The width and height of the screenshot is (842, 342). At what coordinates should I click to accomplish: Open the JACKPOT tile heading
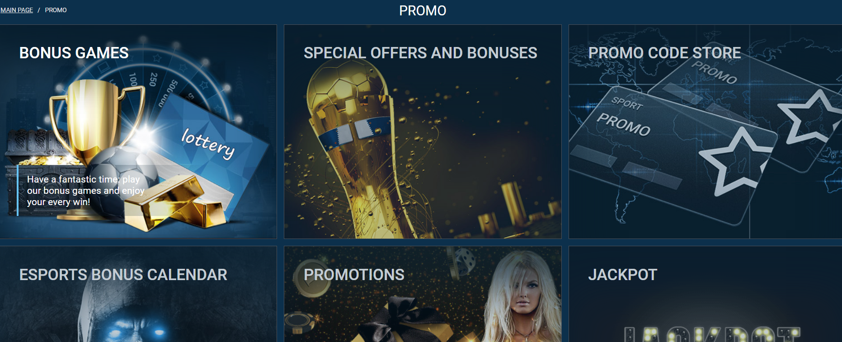click(623, 275)
